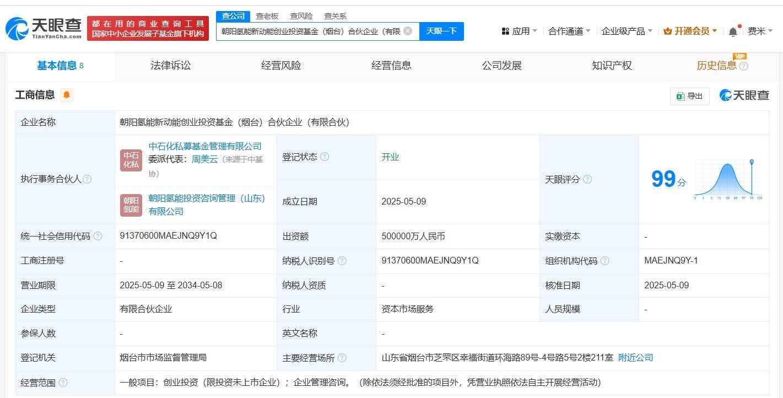Switch to the 知识产权 tab
The width and height of the screenshot is (783, 398).
point(612,66)
